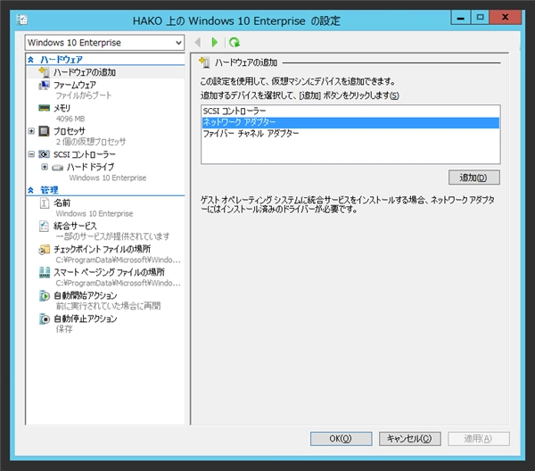
Task: Click the 自動開始アクション play icon
Action: coord(45,295)
